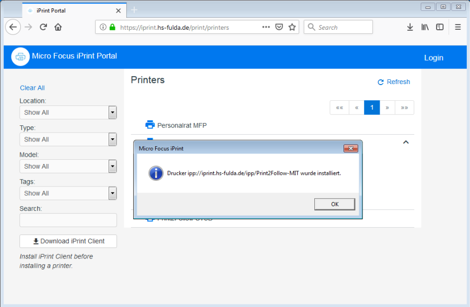Click the Micro Focus iPrint Portal printer logo
The height and width of the screenshot is (307, 470).
point(20,56)
